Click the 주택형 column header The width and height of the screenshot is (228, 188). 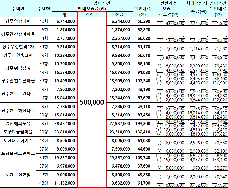click(x=43, y=8)
